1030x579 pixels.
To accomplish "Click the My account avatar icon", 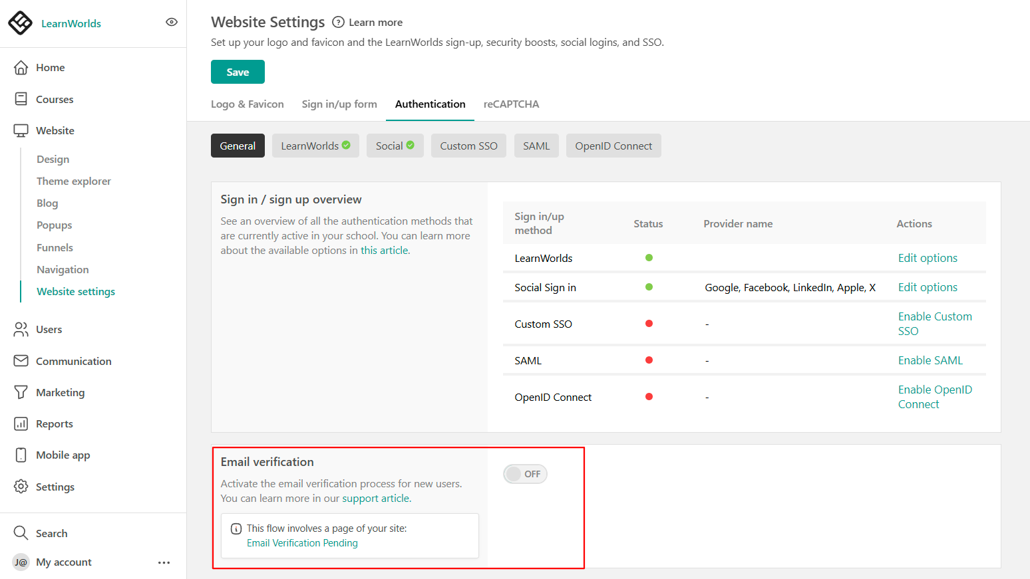I will click(x=21, y=562).
